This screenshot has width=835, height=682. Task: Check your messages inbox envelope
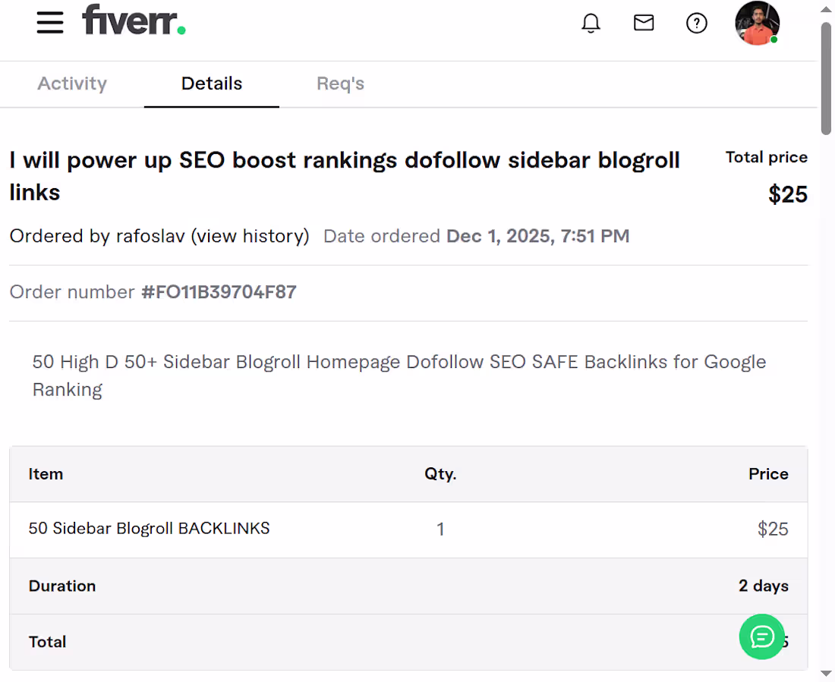click(644, 23)
